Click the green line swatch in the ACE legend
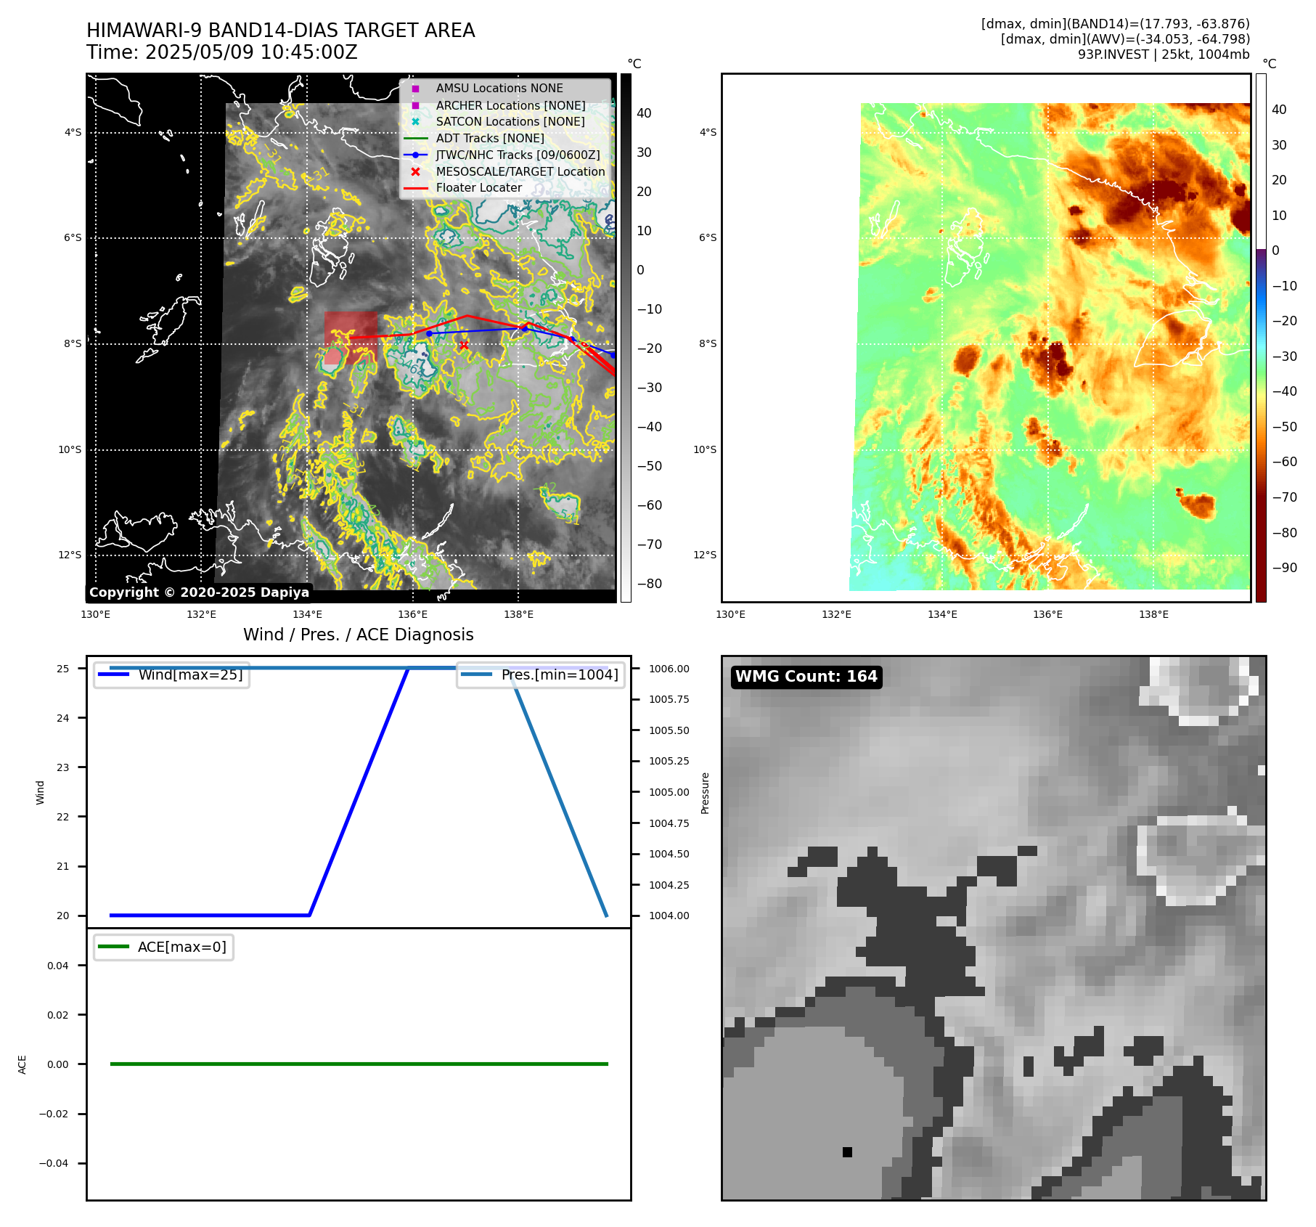Screen dimensions: 1316x1227 pos(113,947)
